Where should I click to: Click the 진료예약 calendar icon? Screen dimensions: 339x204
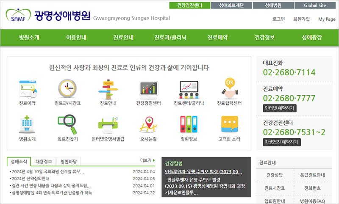coord(28,88)
